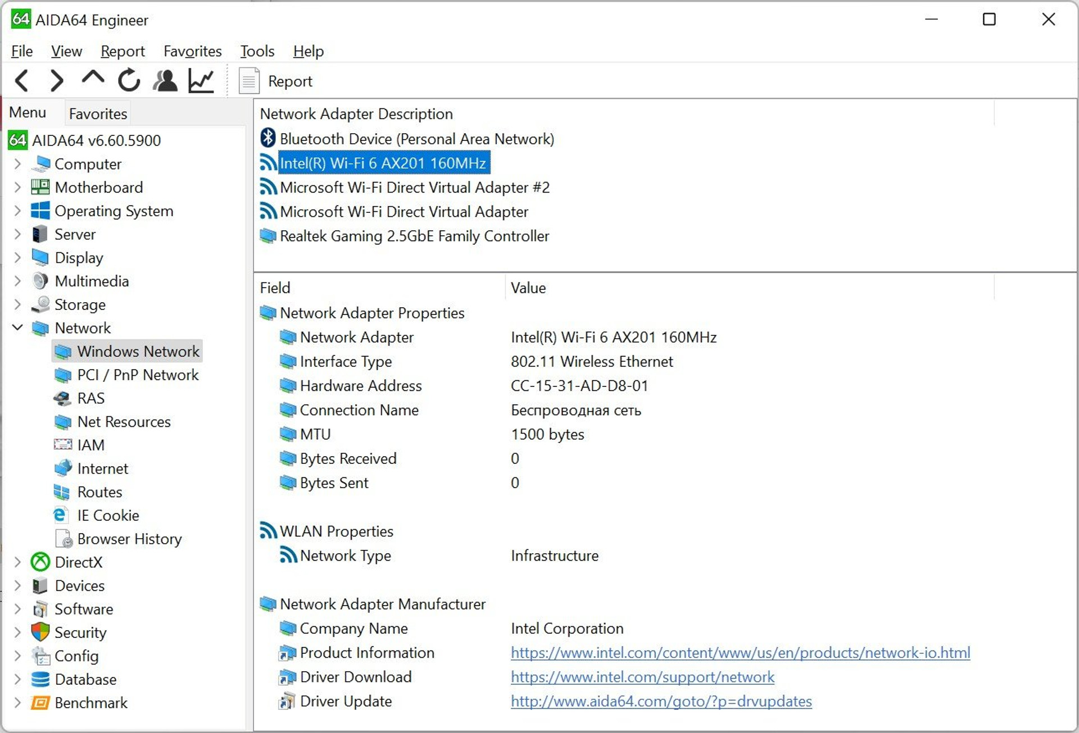
Task: Click the DirectX Xbox-style icon
Action: (40, 562)
